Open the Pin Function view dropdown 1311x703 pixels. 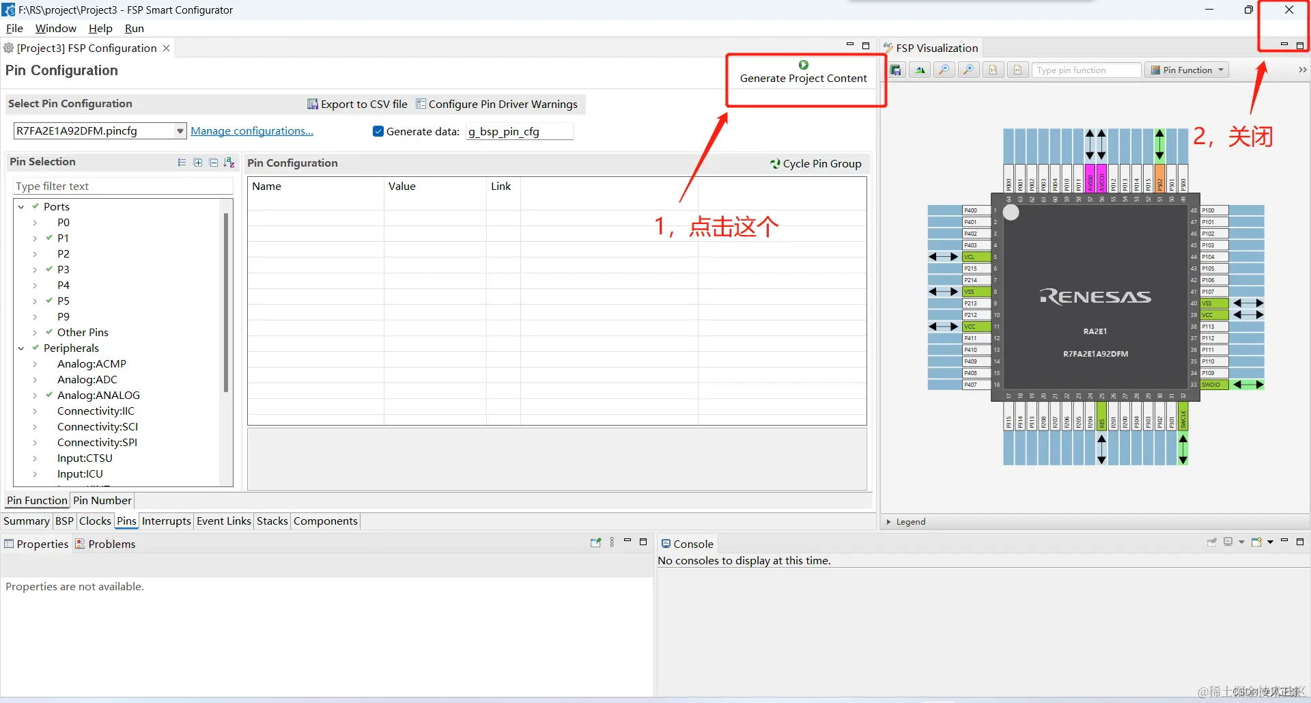1187,70
